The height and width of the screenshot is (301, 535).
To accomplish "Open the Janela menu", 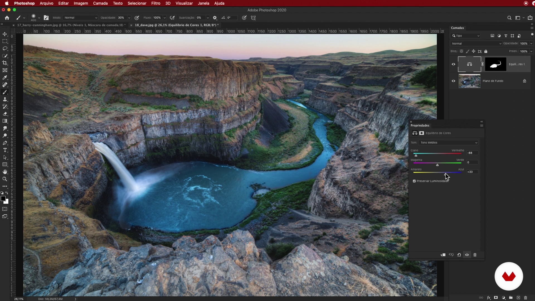I will coord(203,3).
